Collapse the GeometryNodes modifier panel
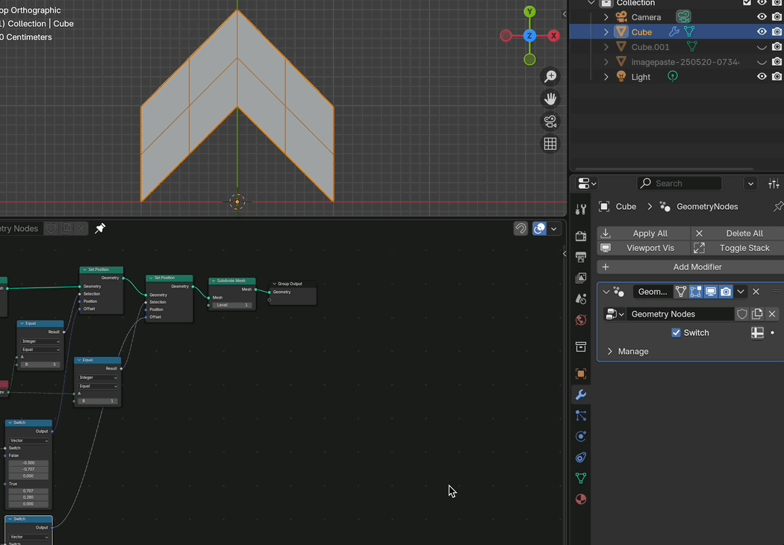784x545 pixels. tap(606, 291)
